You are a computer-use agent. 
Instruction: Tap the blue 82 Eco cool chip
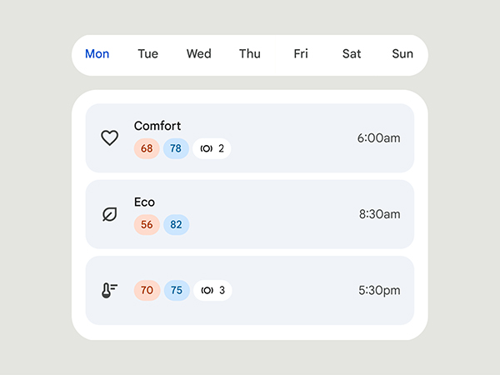[176, 224]
